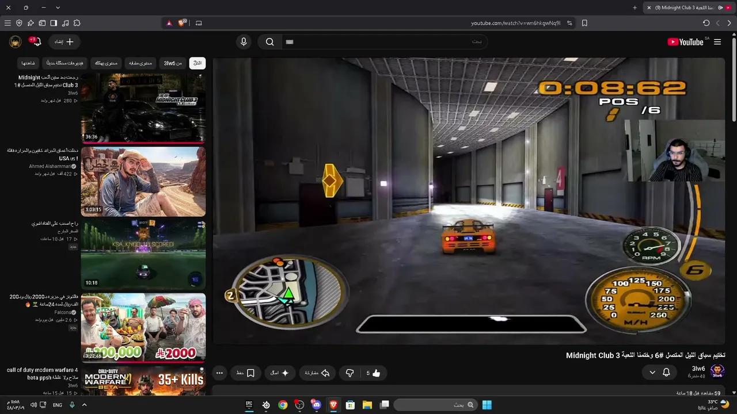Close the Midnight Club 3 tab
This screenshot has width=737, height=414.
click(x=649, y=7)
